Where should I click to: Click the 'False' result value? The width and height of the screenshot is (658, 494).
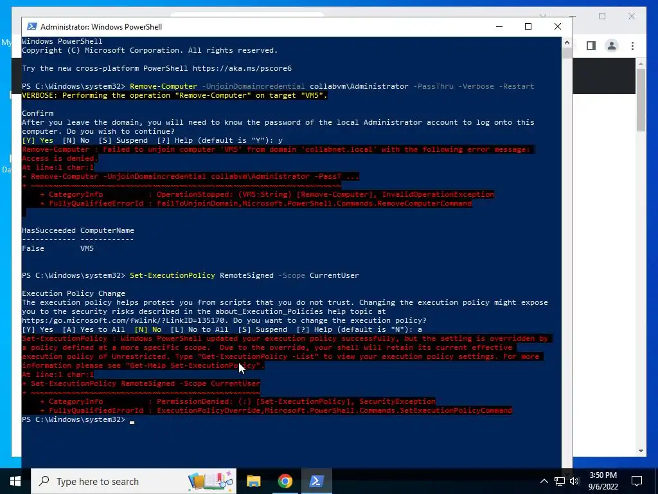coord(33,248)
